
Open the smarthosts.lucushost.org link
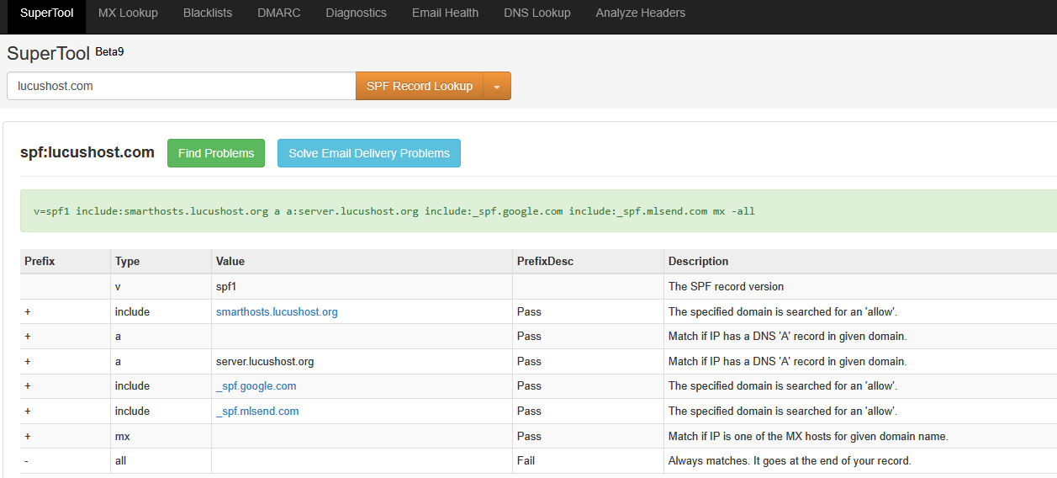(x=277, y=311)
